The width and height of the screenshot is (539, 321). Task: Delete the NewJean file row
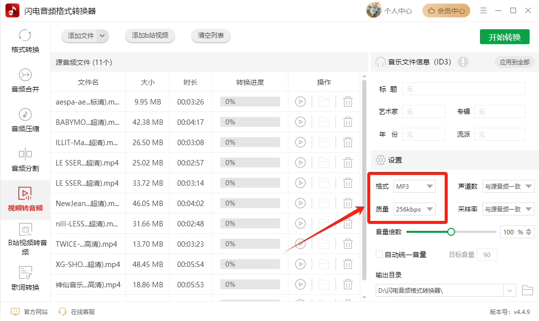click(x=348, y=204)
